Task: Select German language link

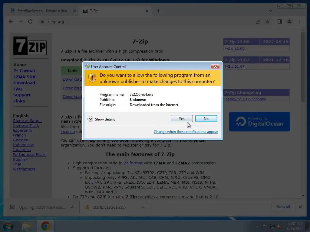Action: [x=20, y=140]
